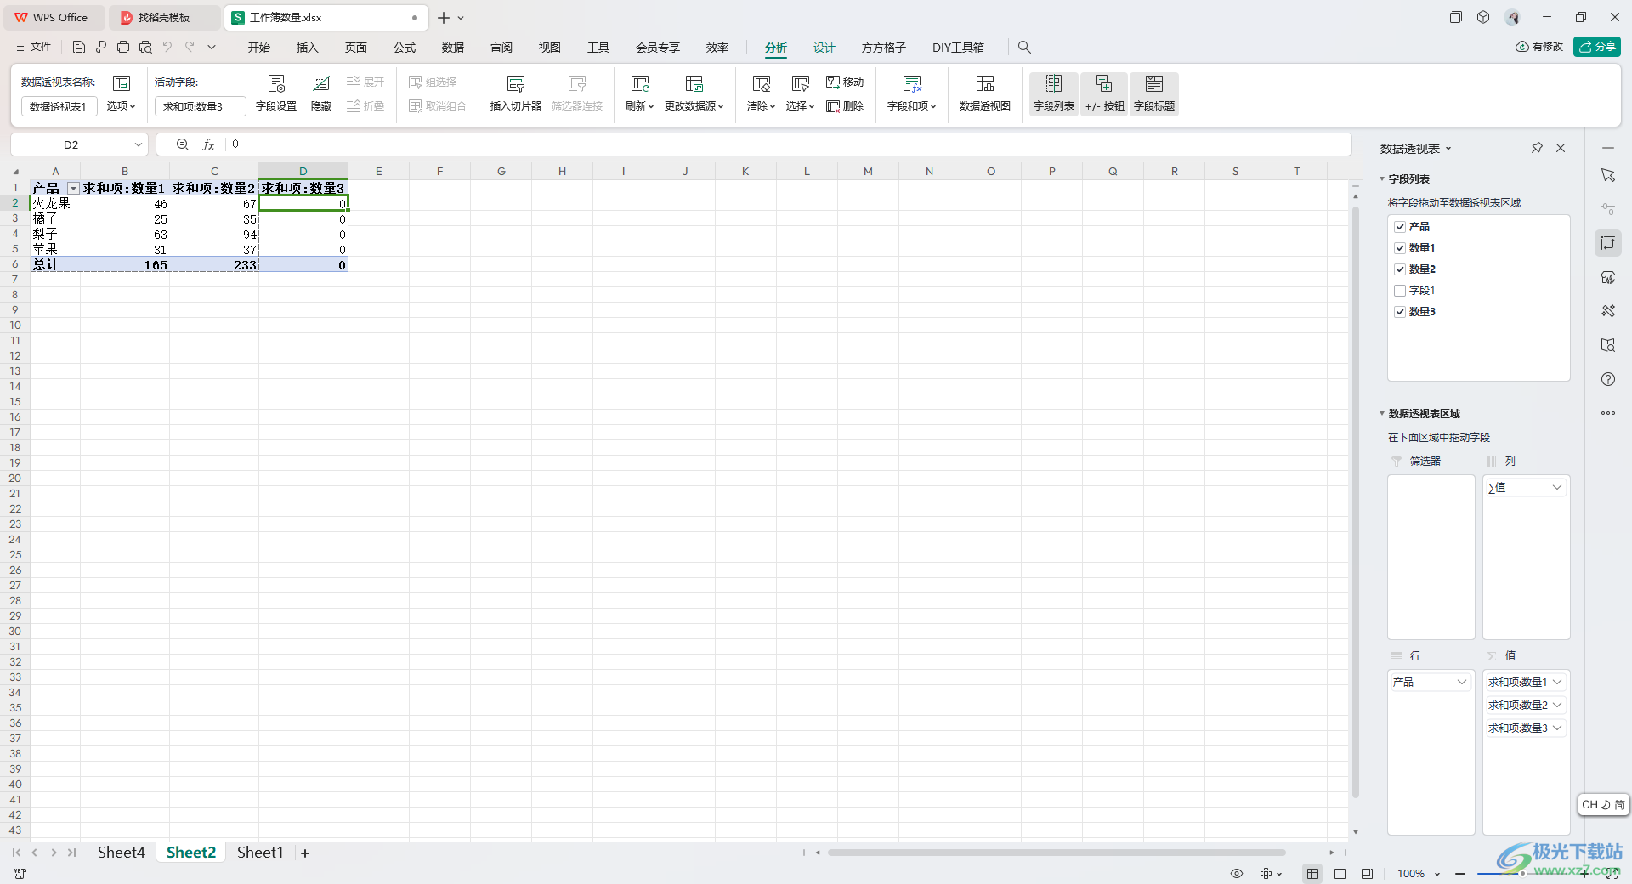
Task: Expand the name box dropdown arrow
Action: pos(138,144)
